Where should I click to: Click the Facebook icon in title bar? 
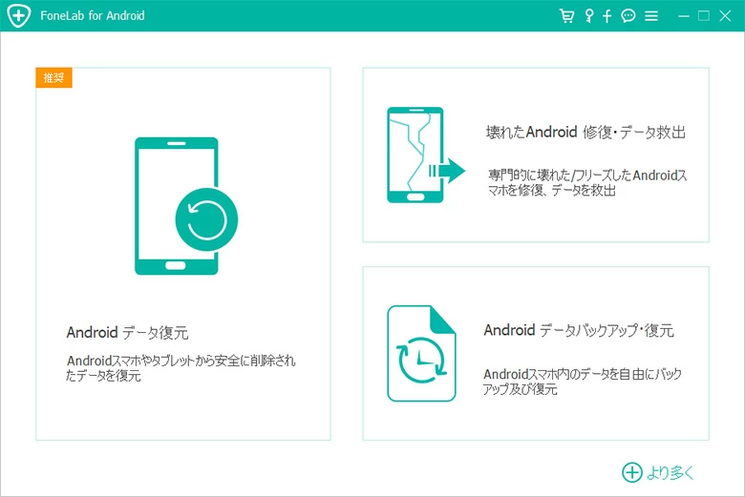pos(607,16)
